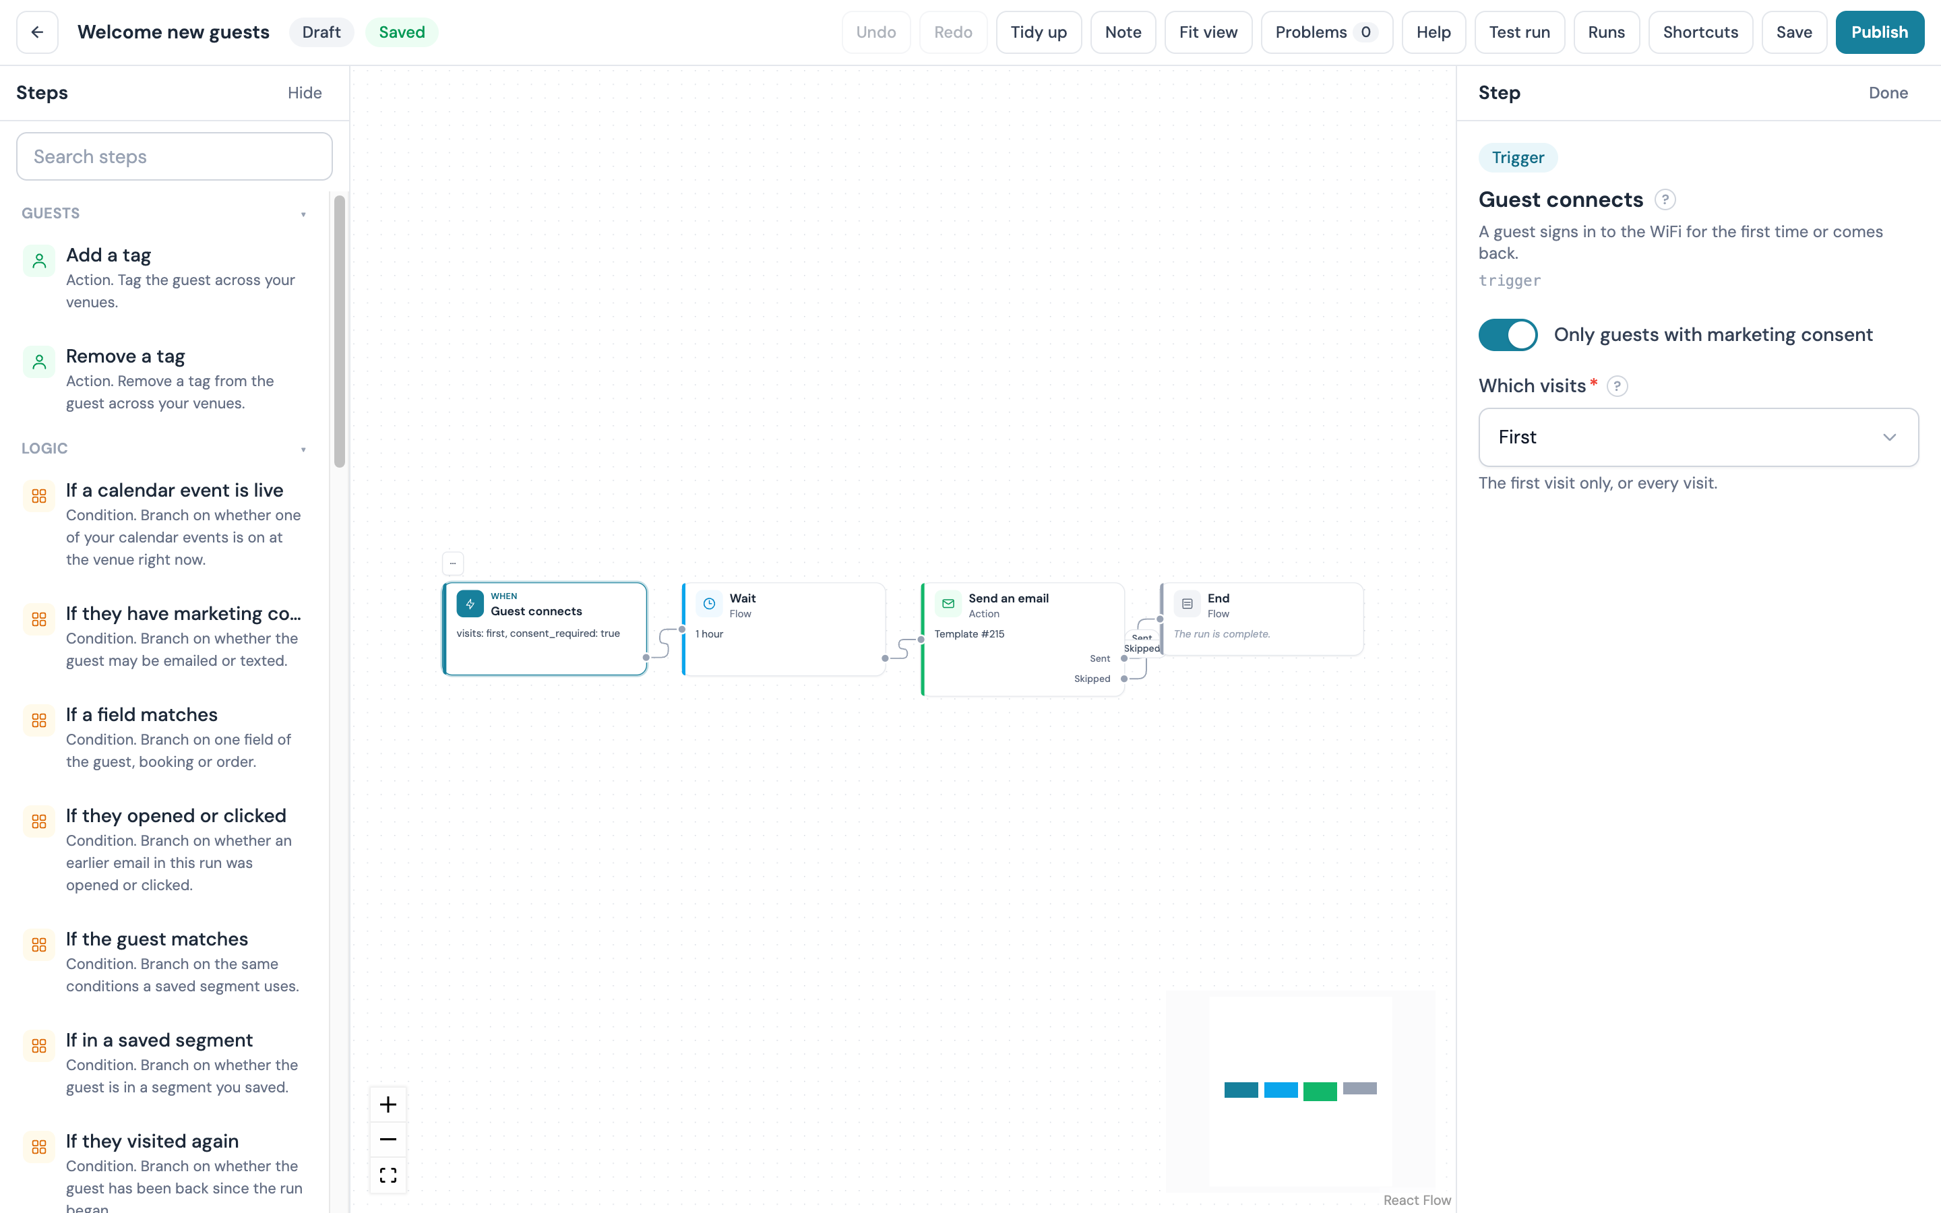1941x1213 pixels.
Task: Add a Note from the toolbar
Action: click(1123, 32)
